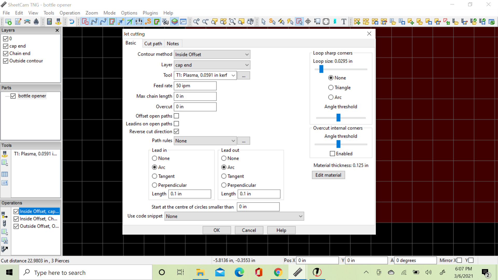
Task: Click the Overcut input field
Action: coord(195,107)
